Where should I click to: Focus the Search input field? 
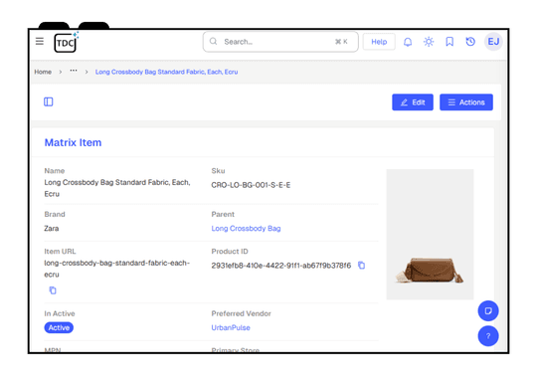point(280,42)
